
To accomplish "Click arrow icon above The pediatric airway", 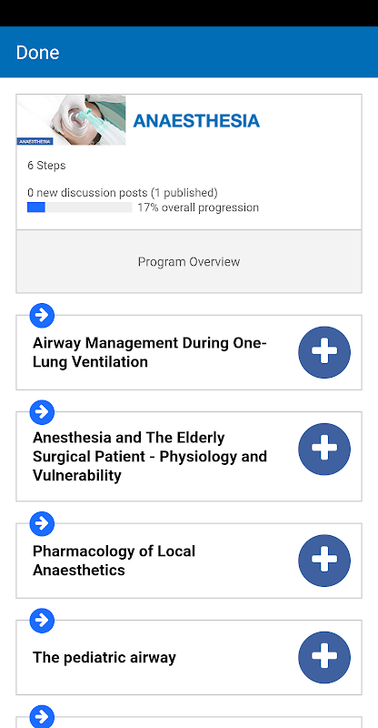I will [42, 621].
